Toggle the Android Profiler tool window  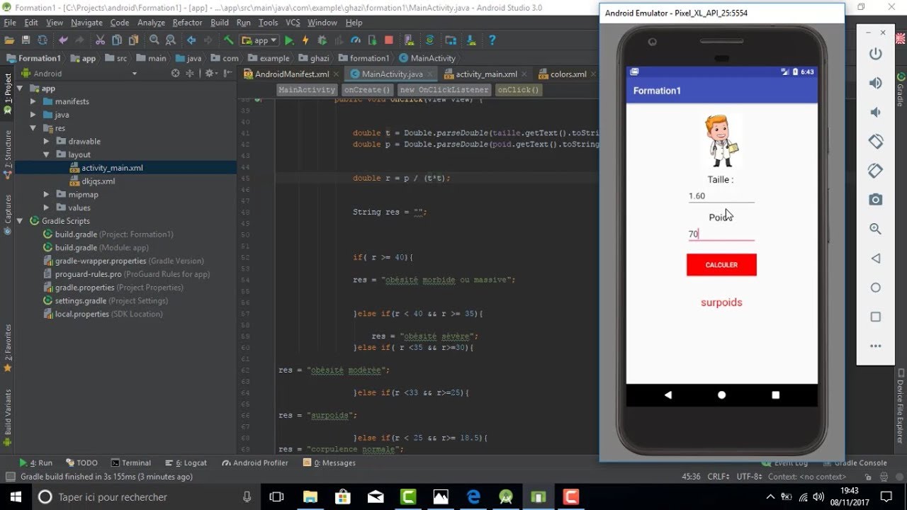(x=255, y=463)
